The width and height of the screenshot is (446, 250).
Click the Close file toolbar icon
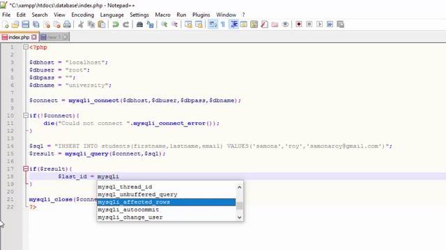(x=47, y=24)
